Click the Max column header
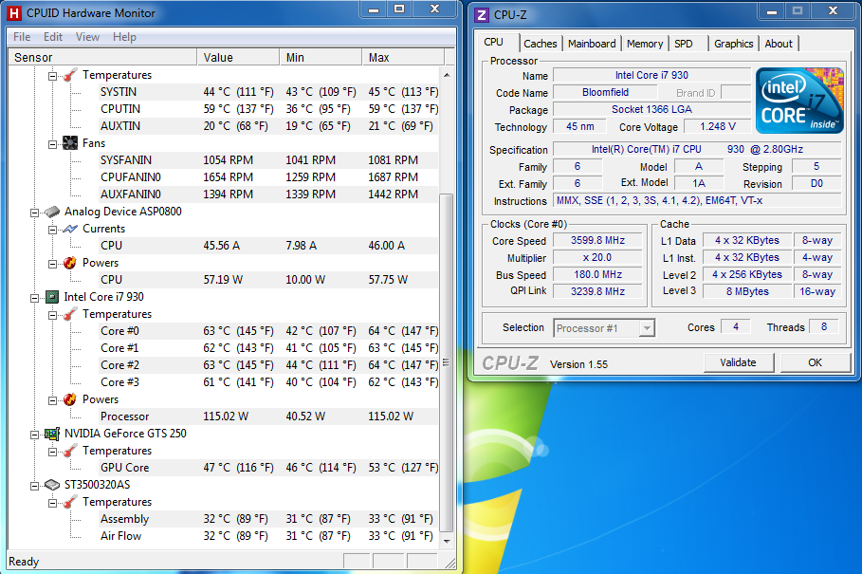 tap(403, 57)
